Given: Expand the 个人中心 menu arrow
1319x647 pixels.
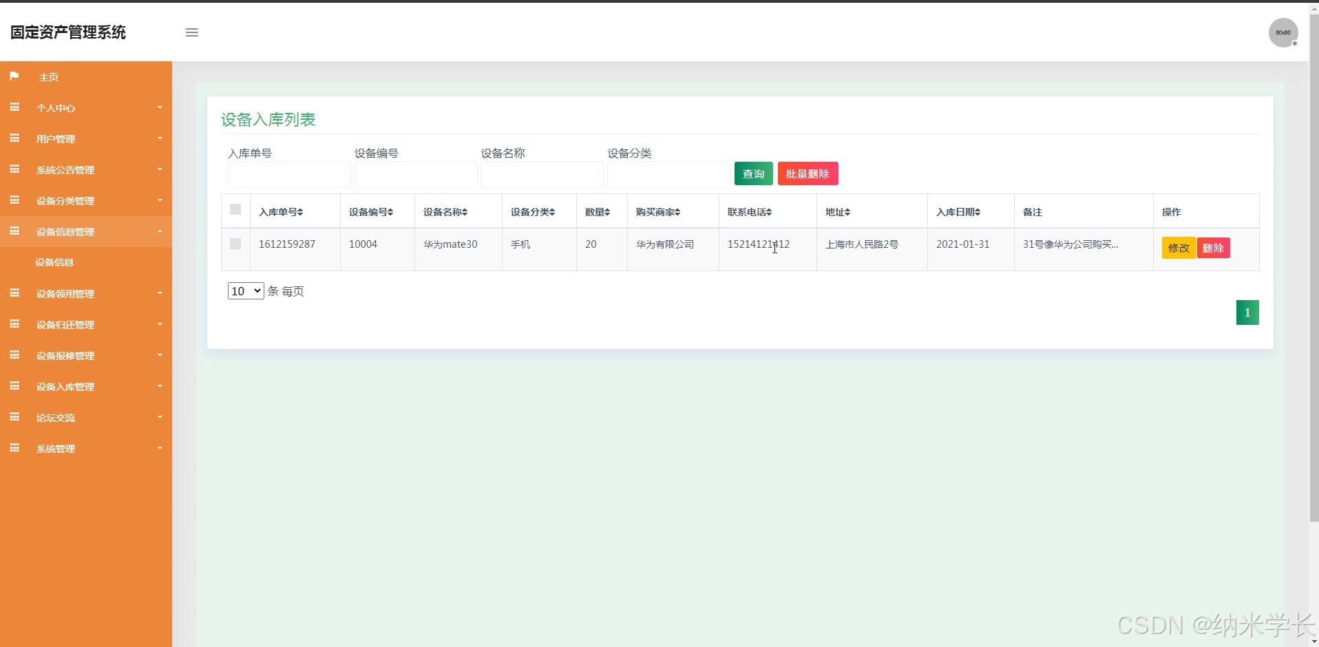Looking at the screenshot, I should pos(160,107).
